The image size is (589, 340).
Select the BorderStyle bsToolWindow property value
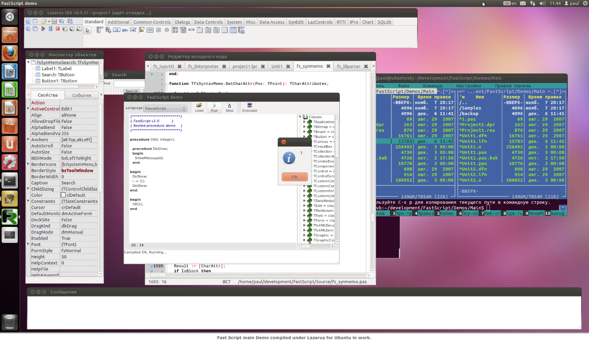pyautogui.click(x=79, y=171)
